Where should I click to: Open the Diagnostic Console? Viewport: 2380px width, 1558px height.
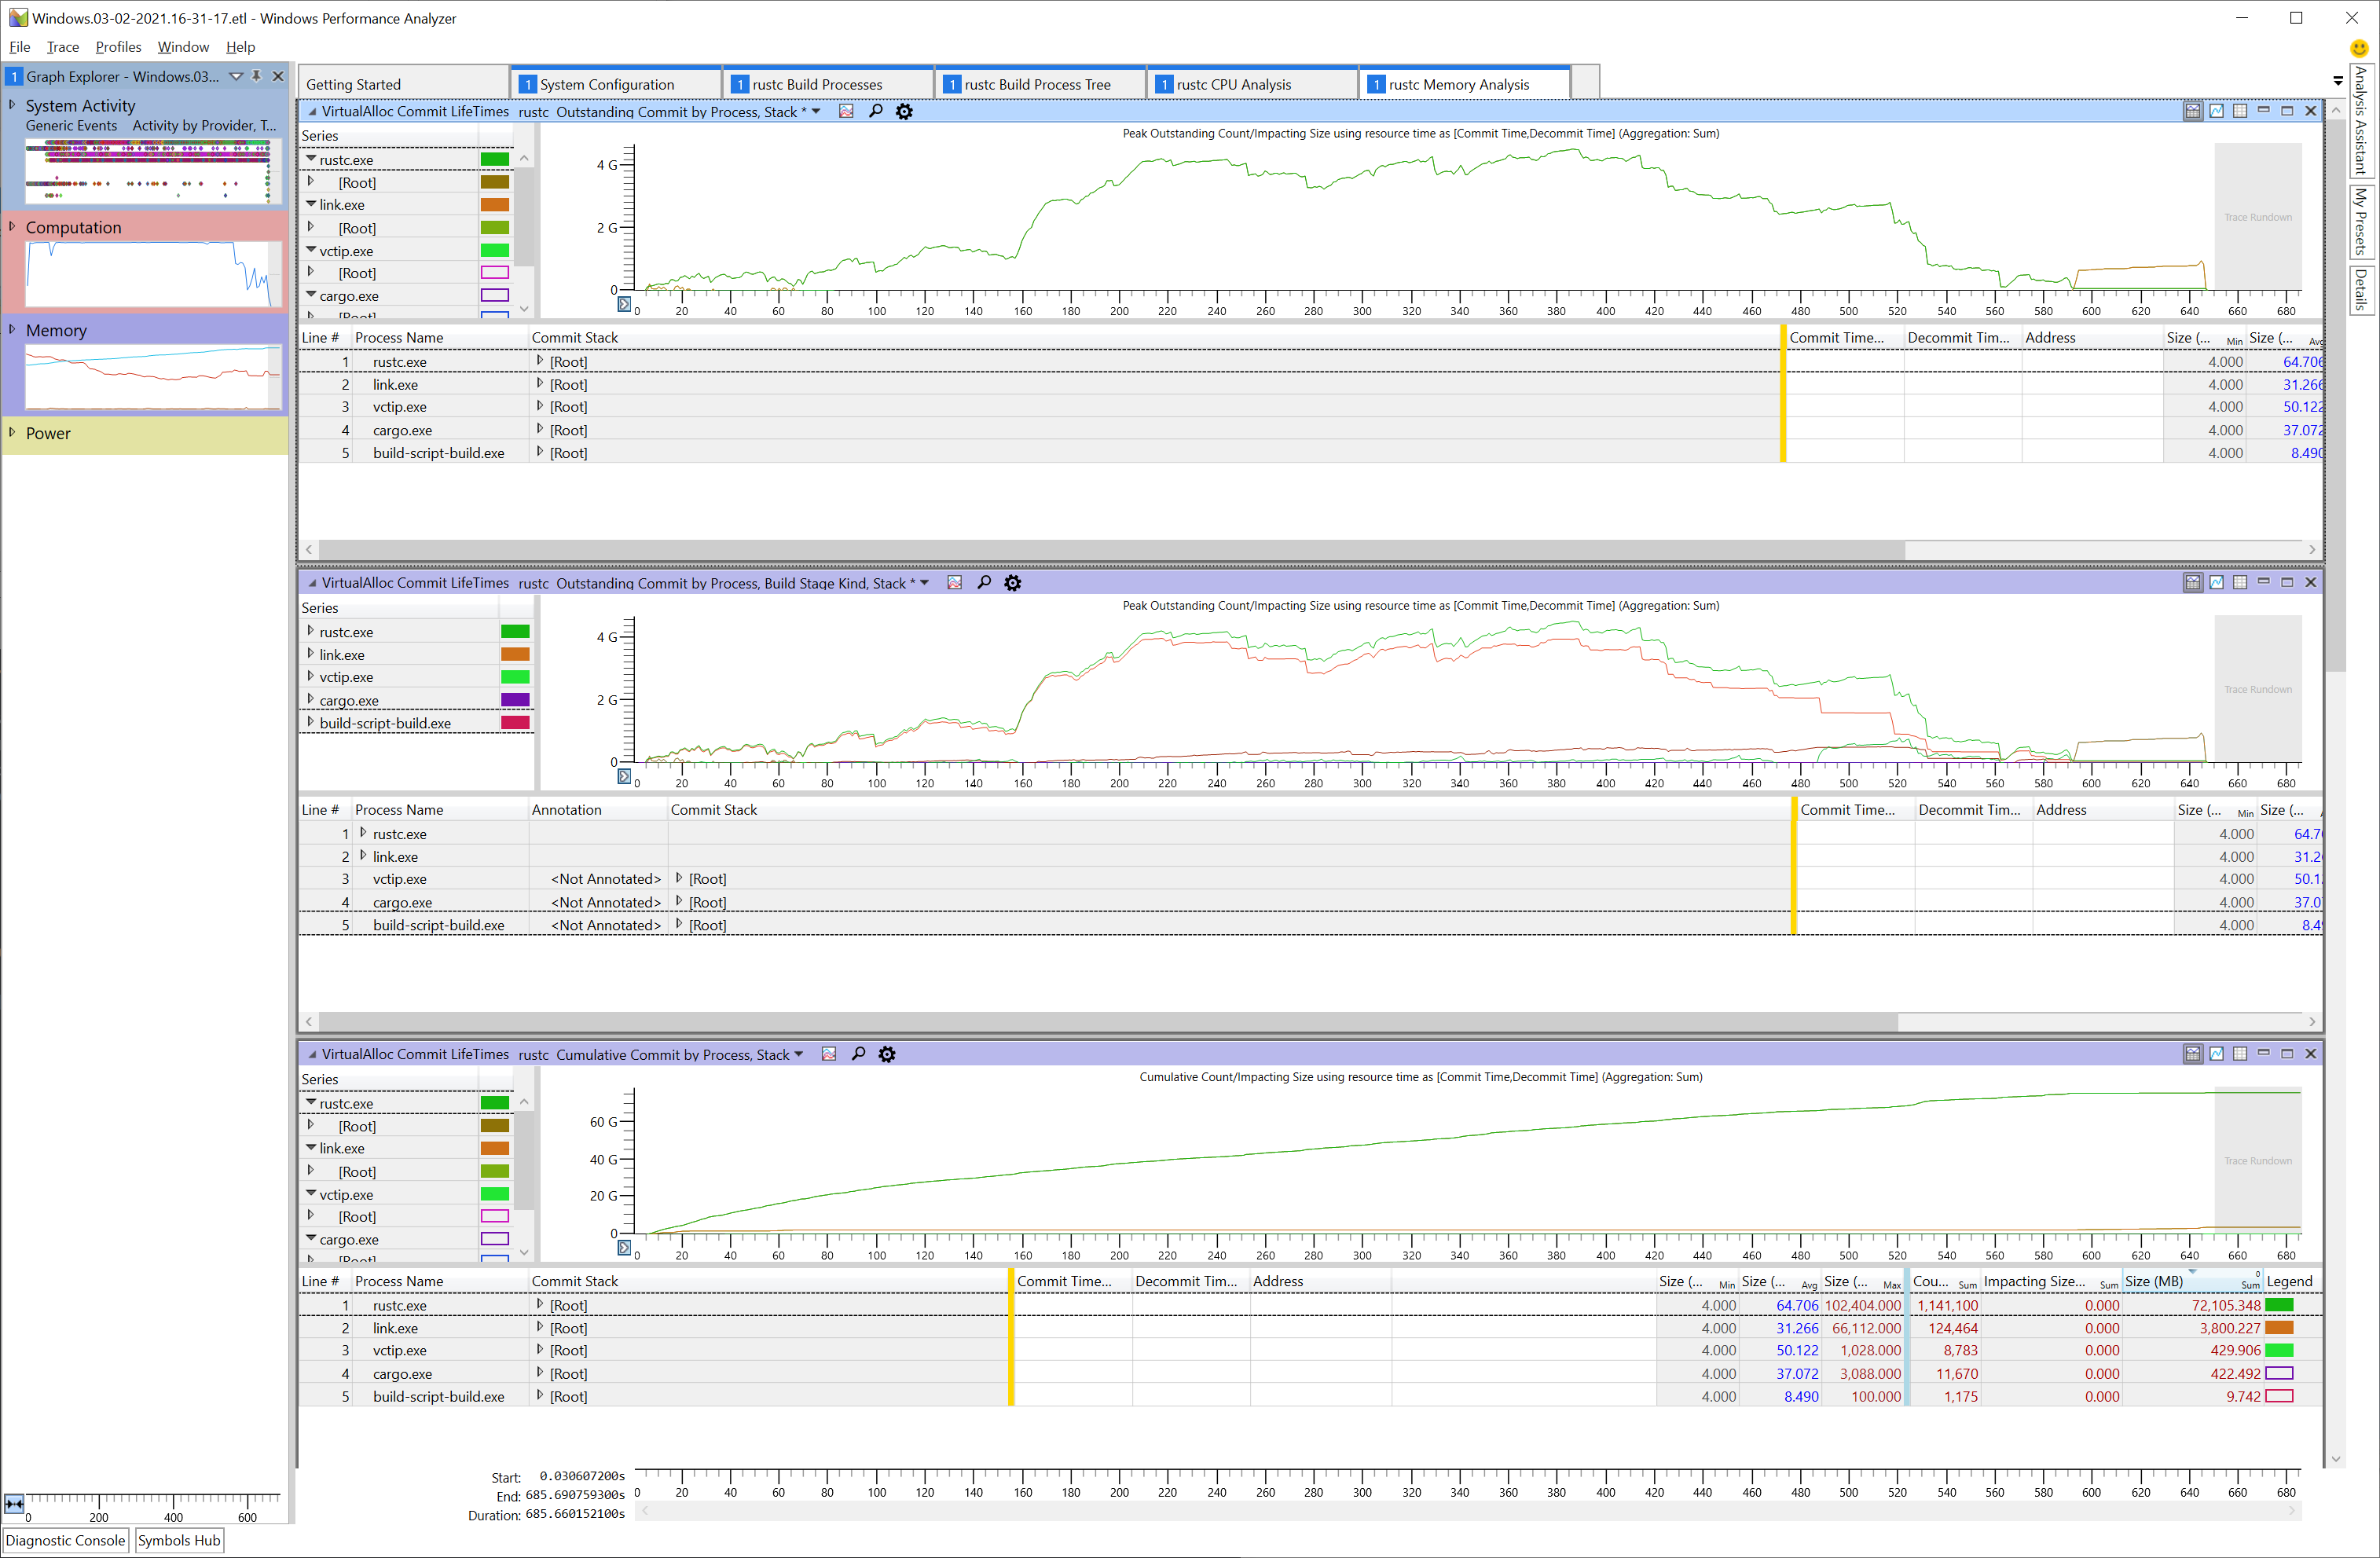click(x=66, y=1540)
